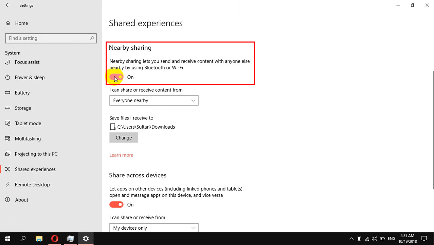Go to the Home menu item
This screenshot has height=245, width=434.
pos(21,23)
